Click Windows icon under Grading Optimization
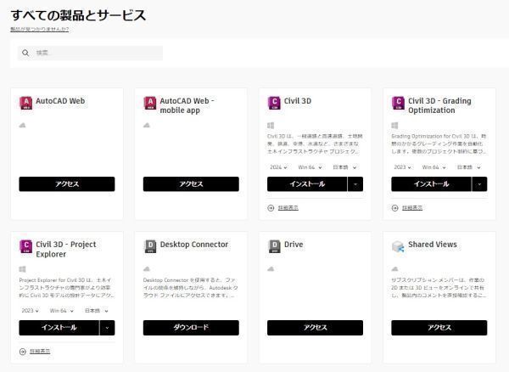The image size is (509, 372). point(394,126)
